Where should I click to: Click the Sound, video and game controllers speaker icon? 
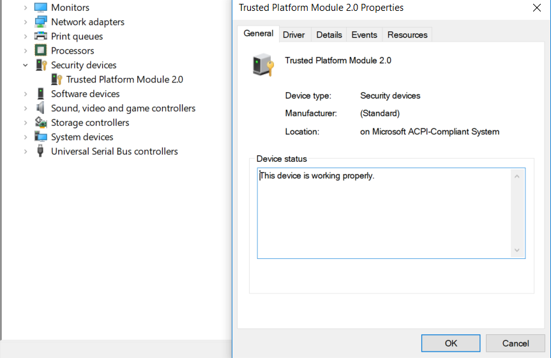(41, 108)
